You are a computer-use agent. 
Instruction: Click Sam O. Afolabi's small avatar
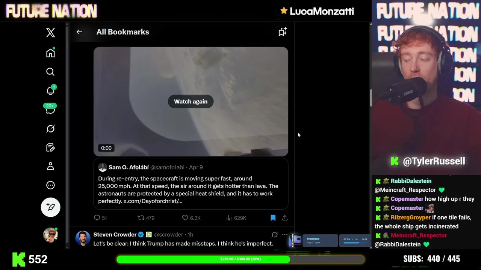(103, 167)
